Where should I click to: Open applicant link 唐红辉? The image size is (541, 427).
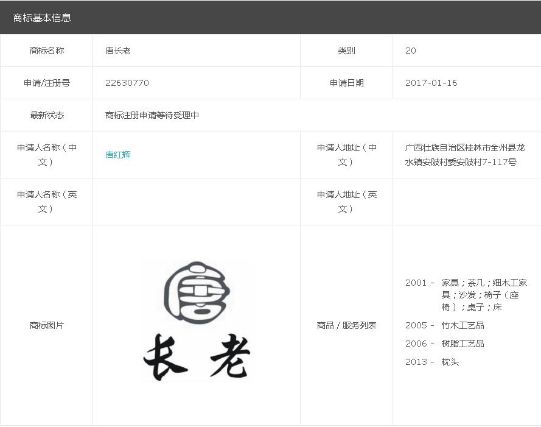[118, 155]
